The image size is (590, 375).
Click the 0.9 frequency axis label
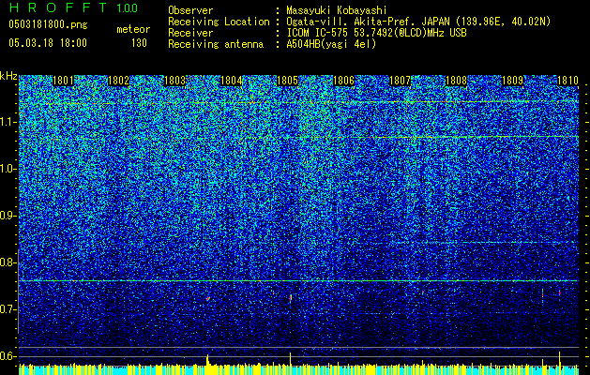8,216
